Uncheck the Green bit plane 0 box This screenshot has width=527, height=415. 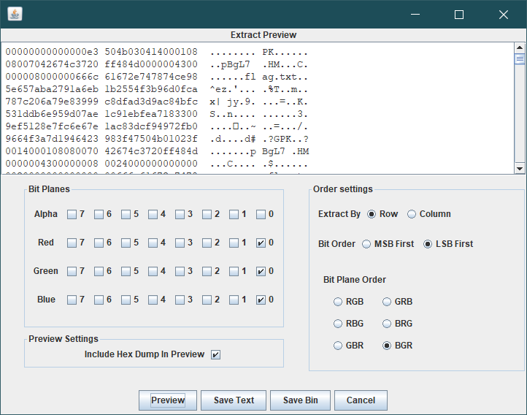coord(261,271)
